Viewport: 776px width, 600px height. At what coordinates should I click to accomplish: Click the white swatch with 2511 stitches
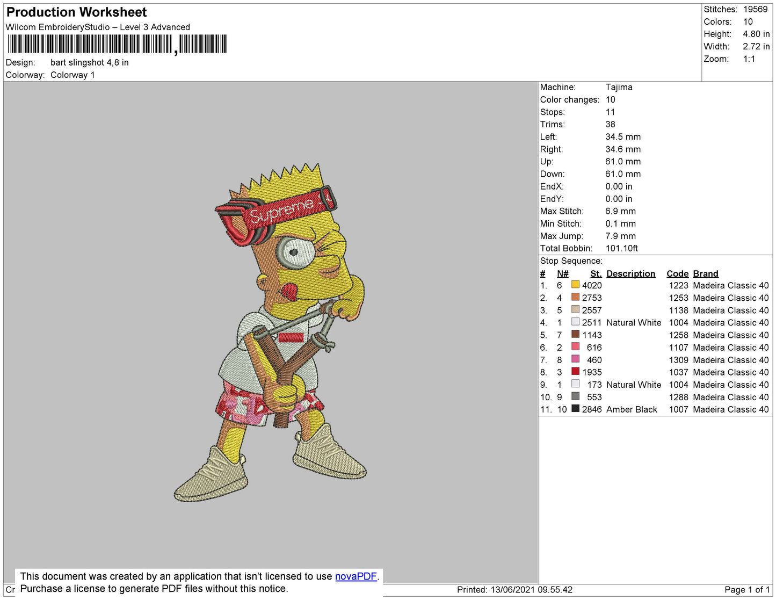tap(575, 322)
